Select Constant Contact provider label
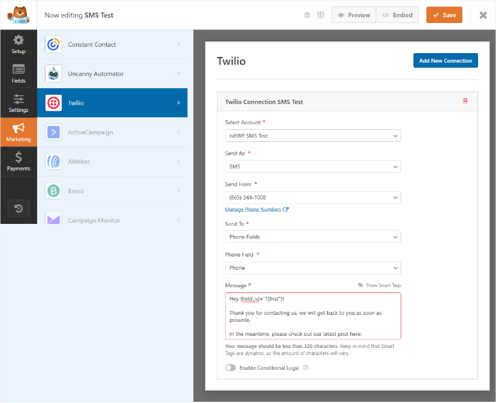 point(92,45)
